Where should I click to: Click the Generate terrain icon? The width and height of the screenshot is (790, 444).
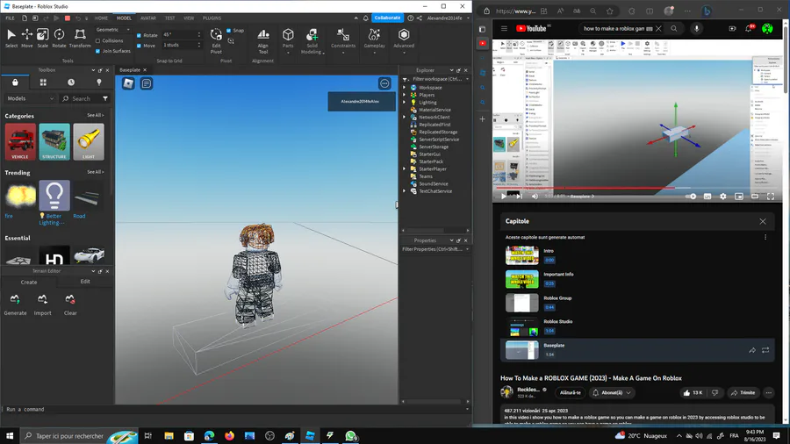[16, 301]
